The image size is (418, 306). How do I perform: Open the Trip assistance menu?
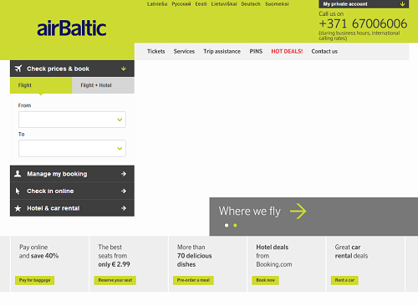[222, 51]
